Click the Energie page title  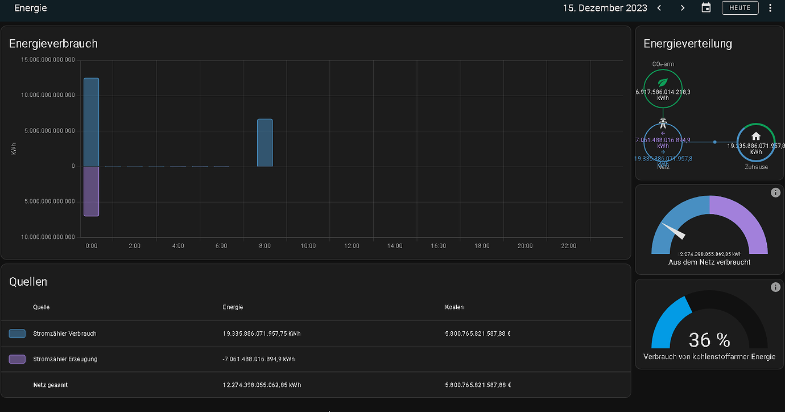pos(31,8)
